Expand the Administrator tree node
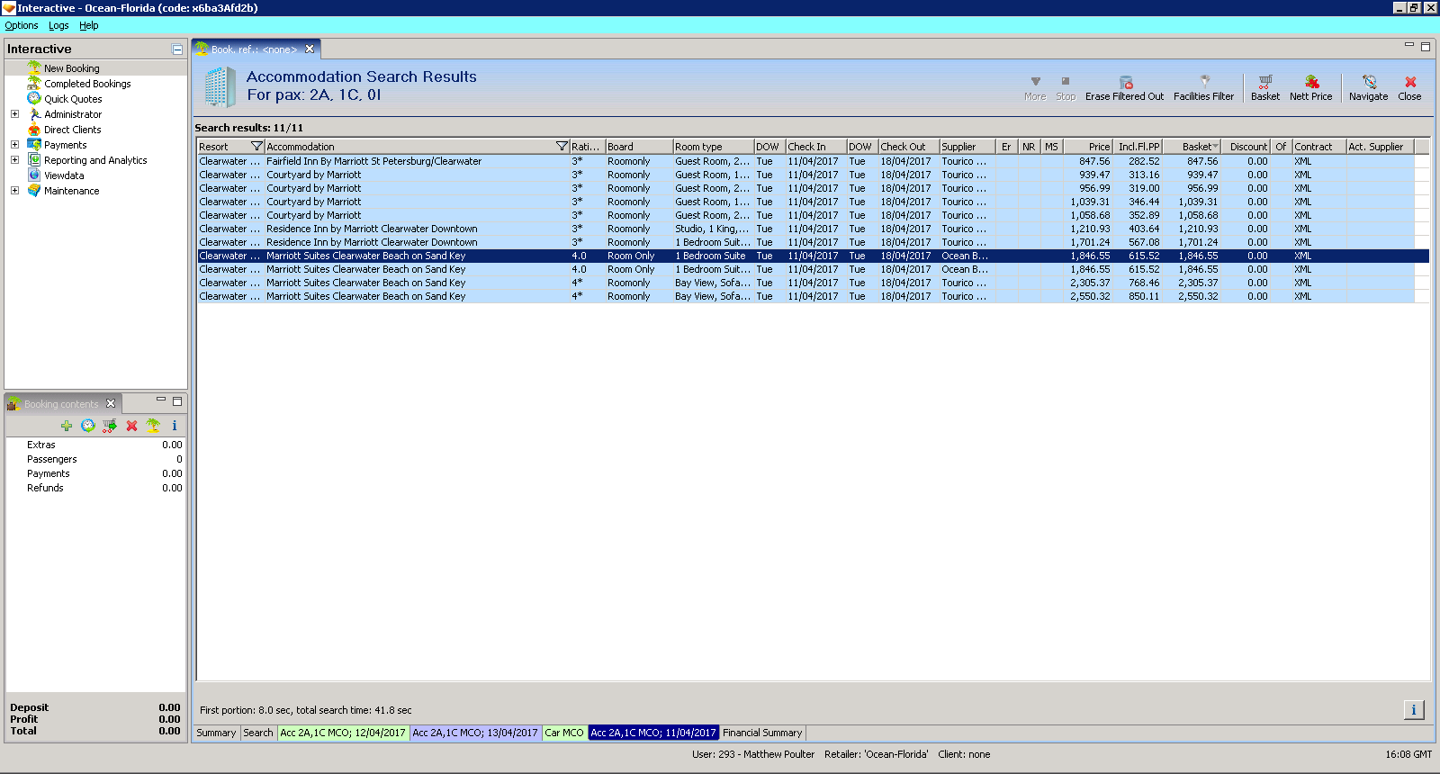Viewport: 1440px width, 774px height. (x=14, y=113)
